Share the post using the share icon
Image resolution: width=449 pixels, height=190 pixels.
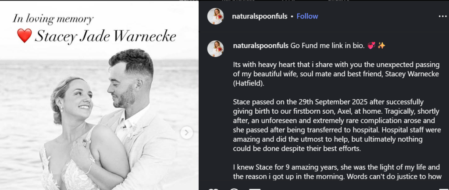(x=254, y=189)
